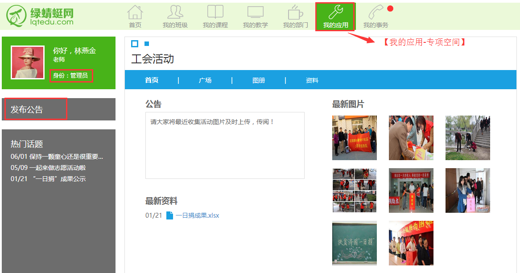Open the photo of the donation point entrance
520x273 pixels.
pos(411,190)
